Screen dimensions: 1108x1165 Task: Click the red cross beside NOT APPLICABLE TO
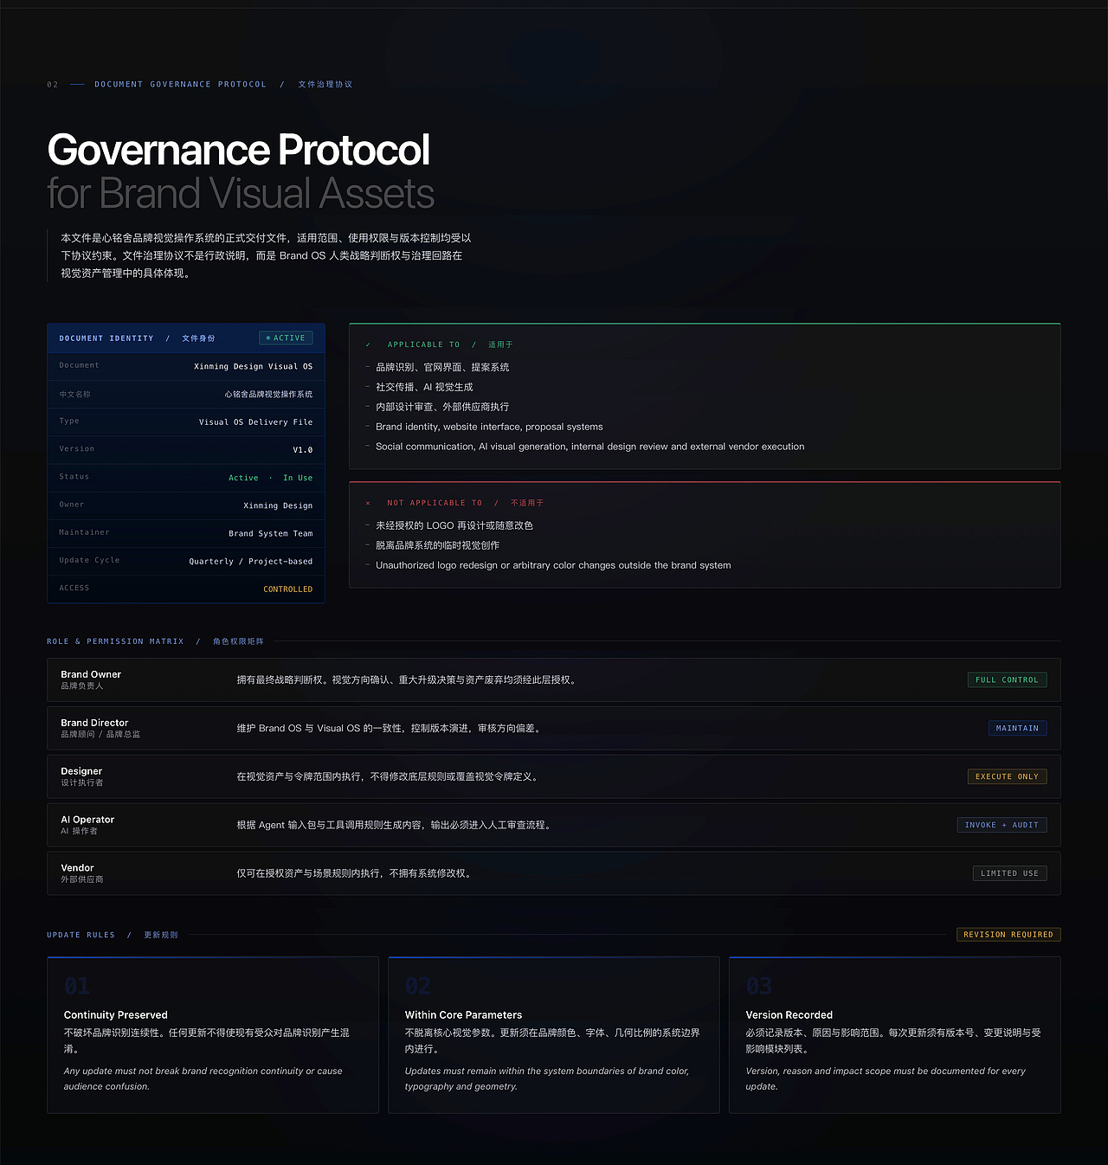pos(368,503)
